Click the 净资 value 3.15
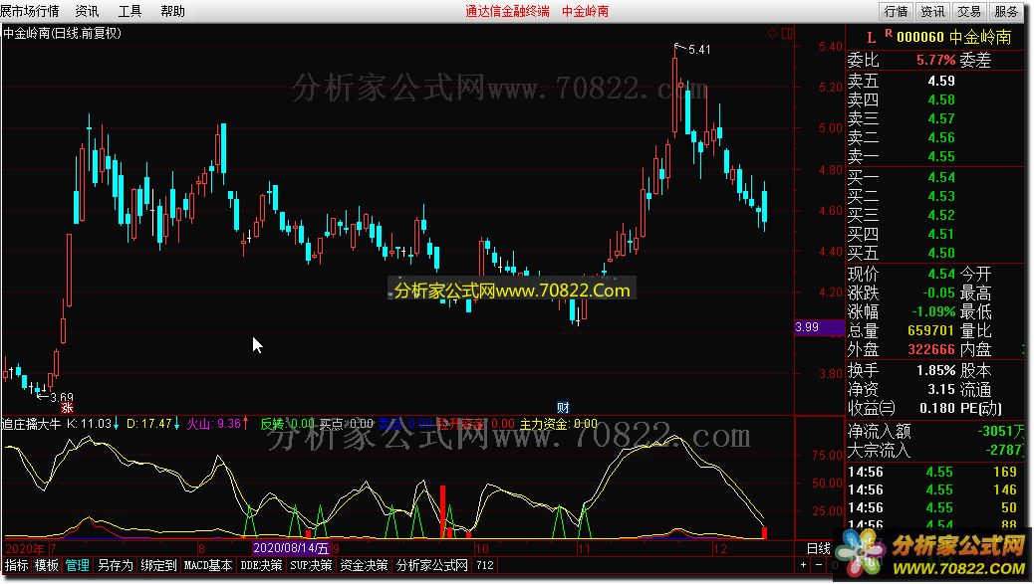1034x584 pixels. click(941, 390)
